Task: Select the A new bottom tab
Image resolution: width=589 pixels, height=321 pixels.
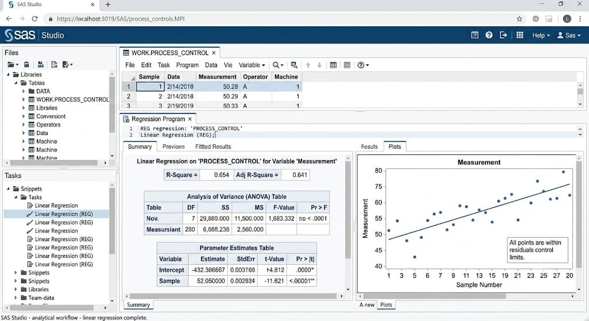Action: (366, 305)
